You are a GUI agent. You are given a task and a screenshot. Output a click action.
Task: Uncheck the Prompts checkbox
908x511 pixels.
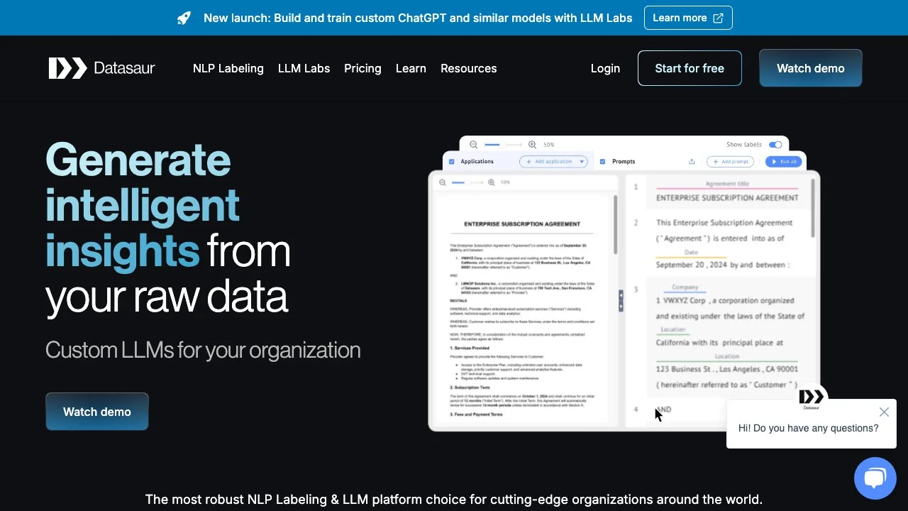pyautogui.click(x=603, y=161)
